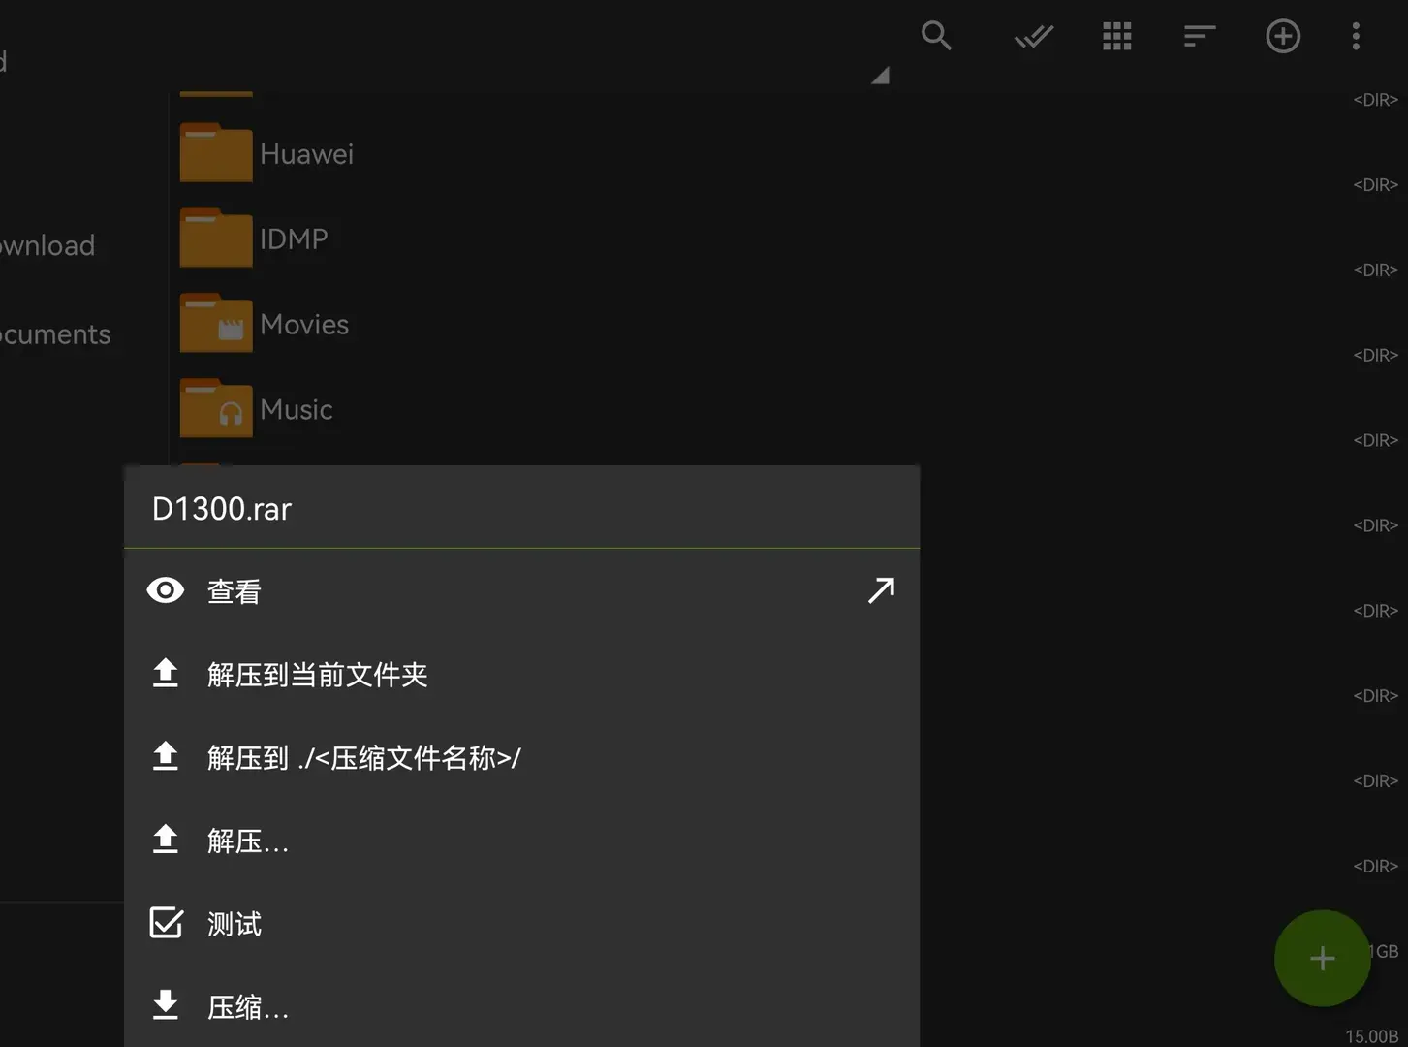Open the Download sidebar shortcut
This screenshot has height=1047, width=1408.
(47, 246)
